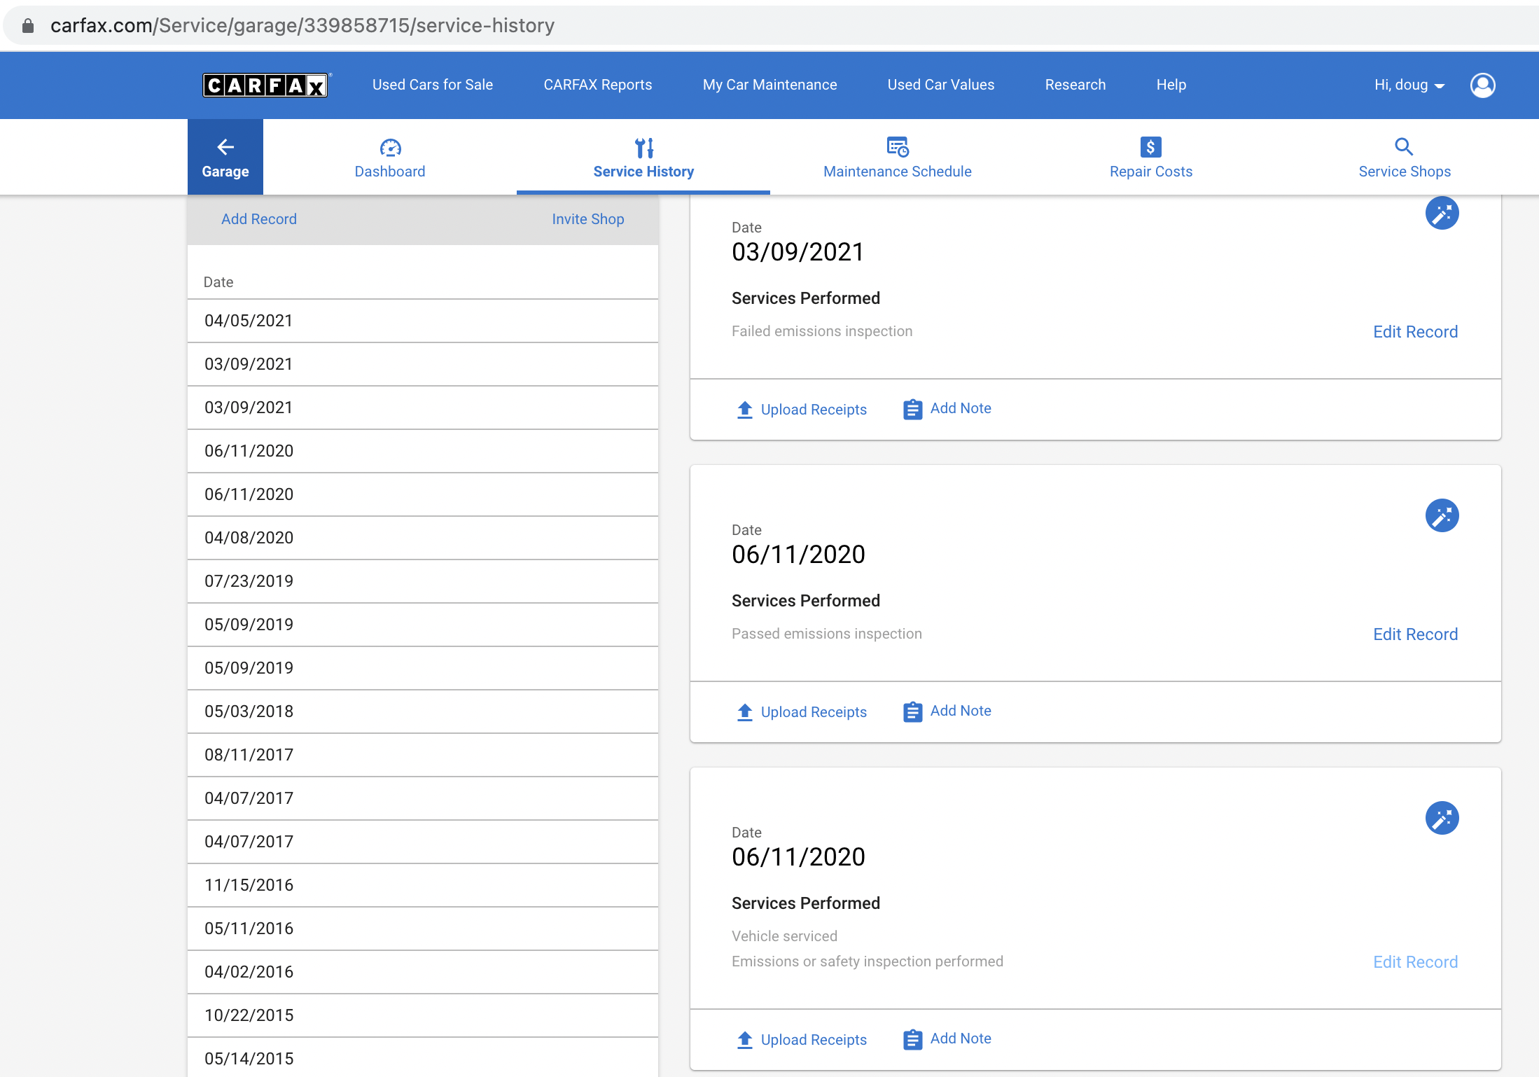Select the 05/14/2015 date row
Image resolution: width=1539 pixels, height=1077 pixels.
pos(423,1057)
